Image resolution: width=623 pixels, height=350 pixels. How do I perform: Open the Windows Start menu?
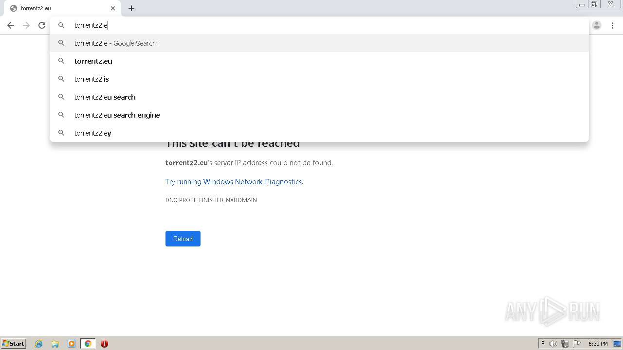point(14,344)
